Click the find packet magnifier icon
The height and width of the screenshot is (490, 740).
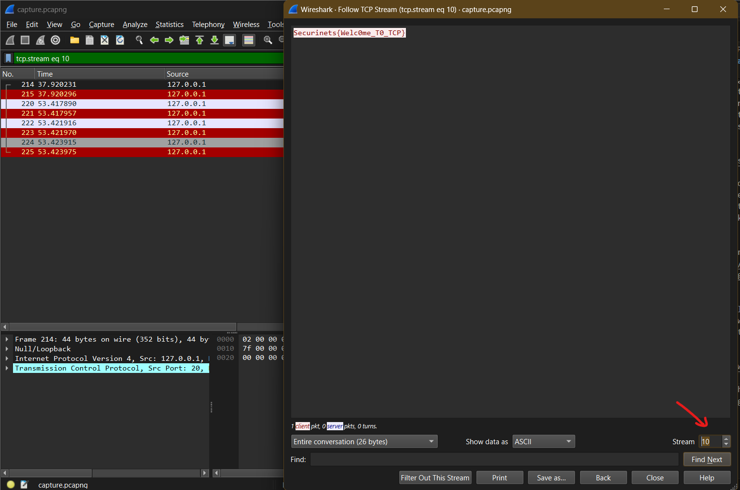point(139,40)
